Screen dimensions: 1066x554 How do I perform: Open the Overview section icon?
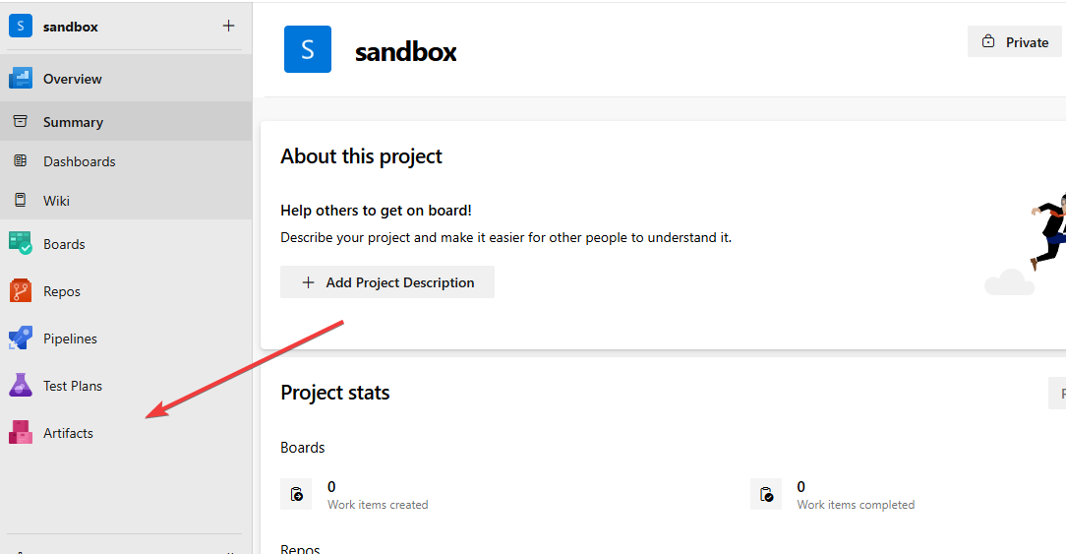pyautogui.click(x=21, y=79)
